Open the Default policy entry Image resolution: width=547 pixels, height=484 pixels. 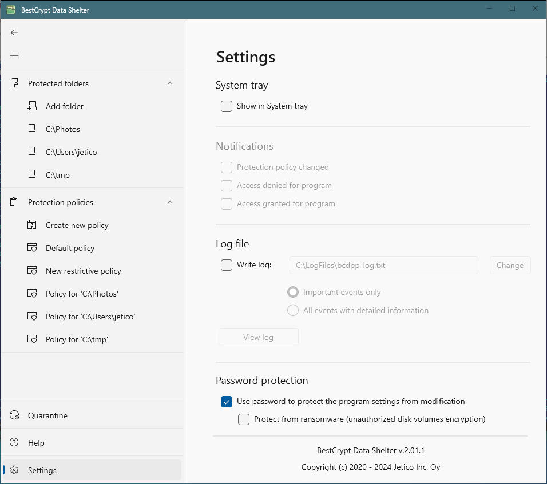click(70, 248)
